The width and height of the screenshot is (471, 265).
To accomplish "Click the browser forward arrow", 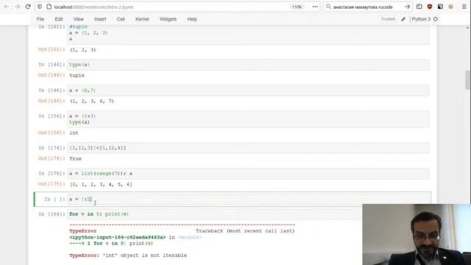I will tap(17, 7).
